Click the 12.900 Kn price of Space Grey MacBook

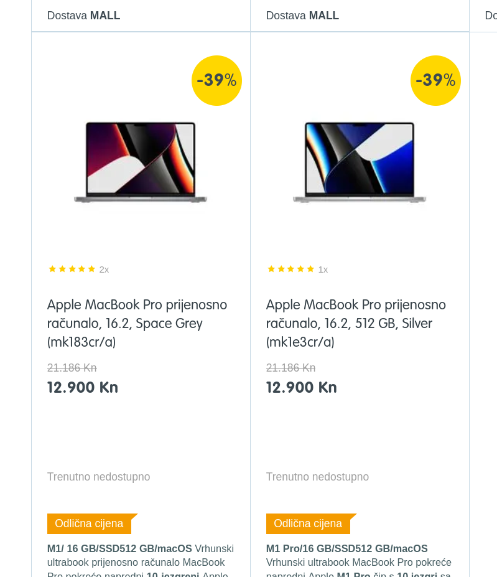83,387
